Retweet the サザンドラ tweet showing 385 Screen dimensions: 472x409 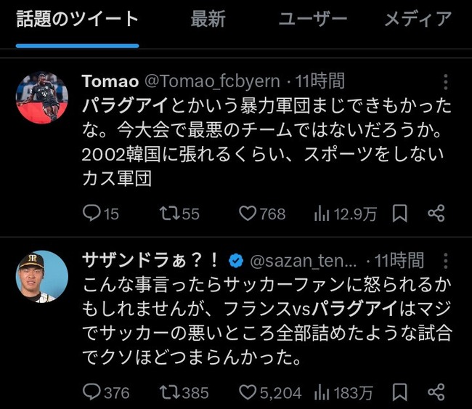point(184,392)
